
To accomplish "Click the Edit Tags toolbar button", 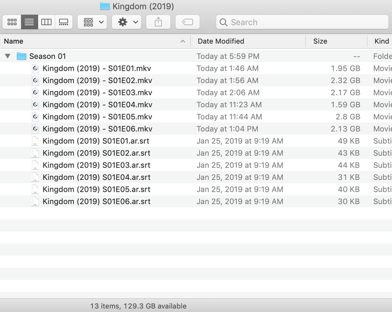I will pos(187,22).
